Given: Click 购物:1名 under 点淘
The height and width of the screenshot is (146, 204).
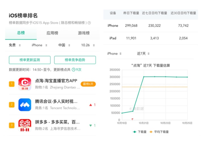Looking at the screenshot, I should pos(41,87).
